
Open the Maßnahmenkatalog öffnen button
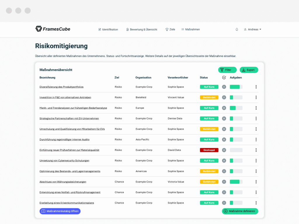tap(60, 211)
